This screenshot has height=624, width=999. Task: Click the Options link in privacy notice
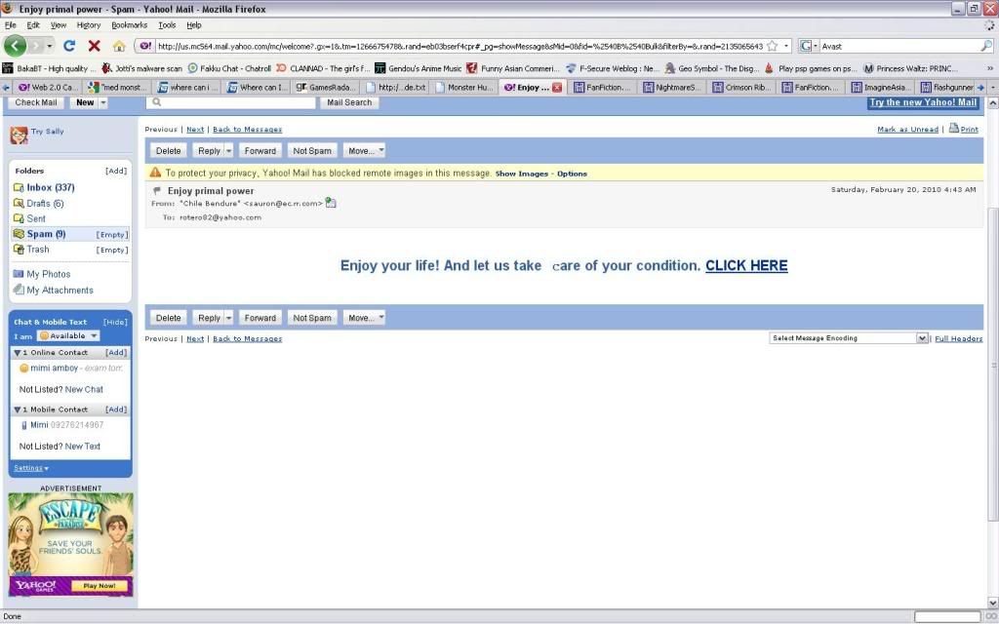tap(572, 174)
